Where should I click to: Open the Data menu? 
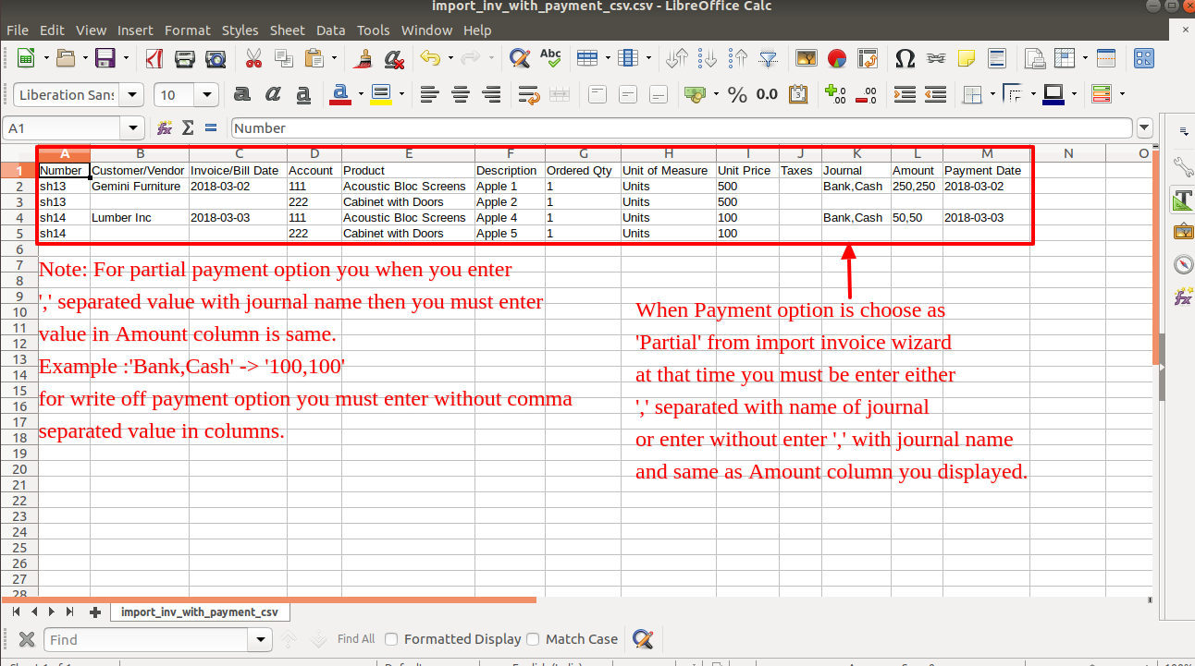click(330, 30)
